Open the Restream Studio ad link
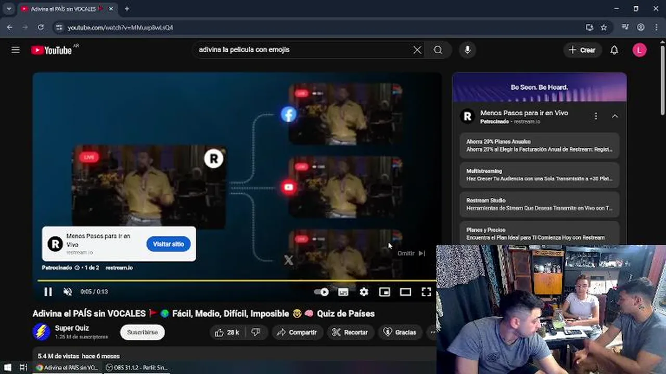The width and height of the screenshot is (666, 374). [540, 204]
